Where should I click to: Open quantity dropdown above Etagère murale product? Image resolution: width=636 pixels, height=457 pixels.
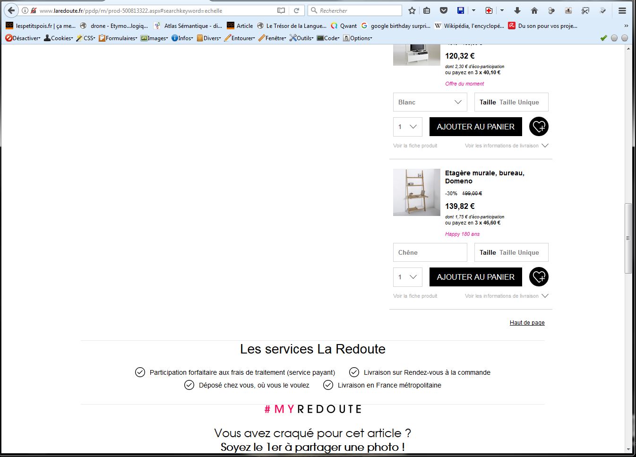tap(408, 127)
